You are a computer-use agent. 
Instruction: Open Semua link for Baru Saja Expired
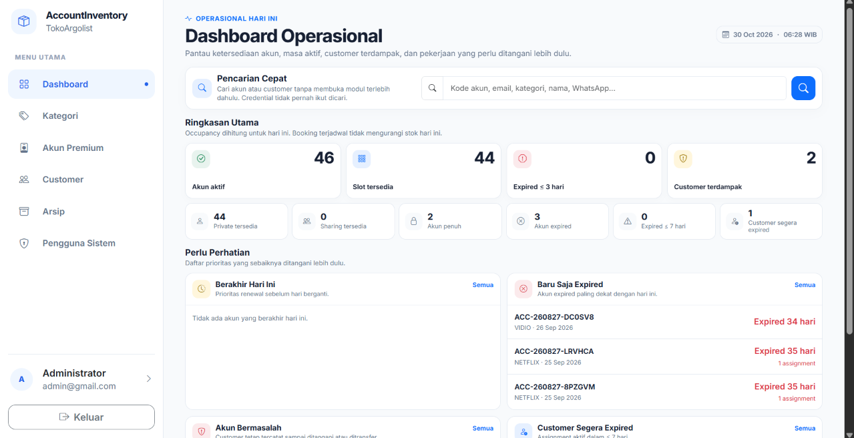(x=805, y=285)
